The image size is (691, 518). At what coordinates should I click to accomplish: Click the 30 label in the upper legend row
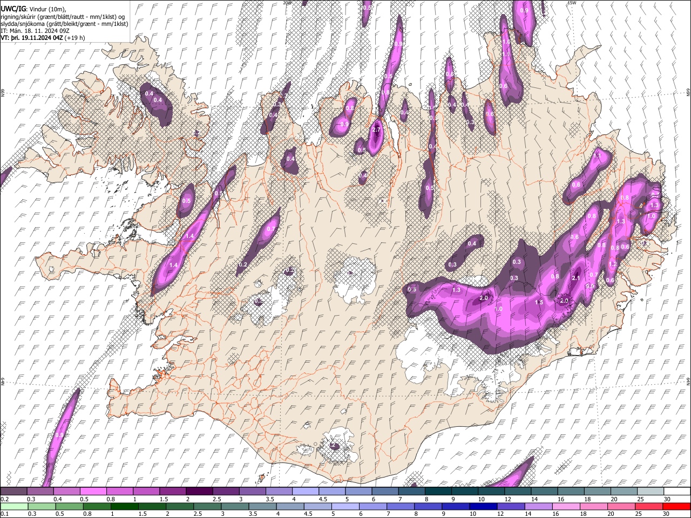coord(667,499)
